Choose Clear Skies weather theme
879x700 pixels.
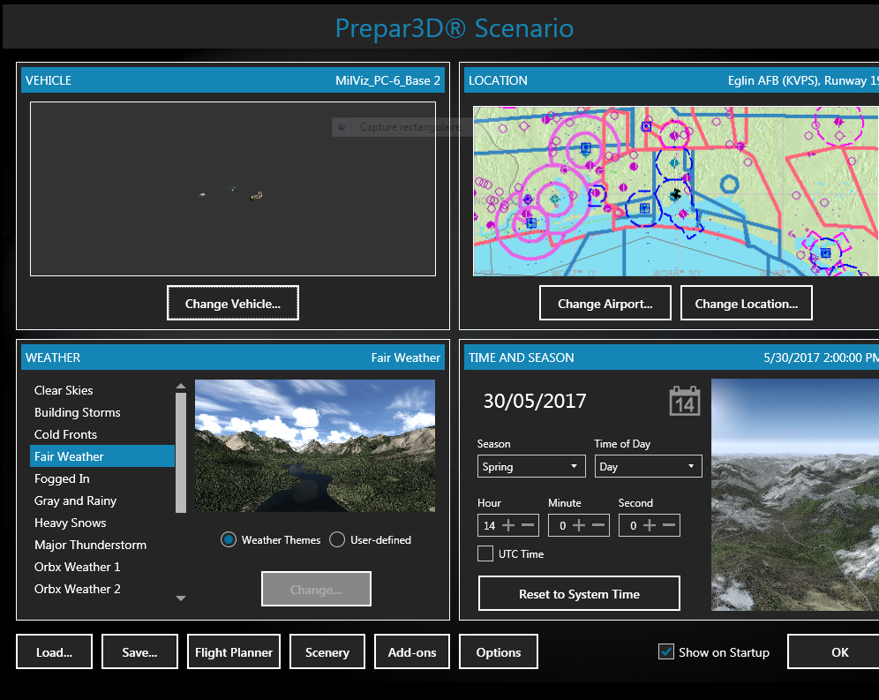point(102,390)
